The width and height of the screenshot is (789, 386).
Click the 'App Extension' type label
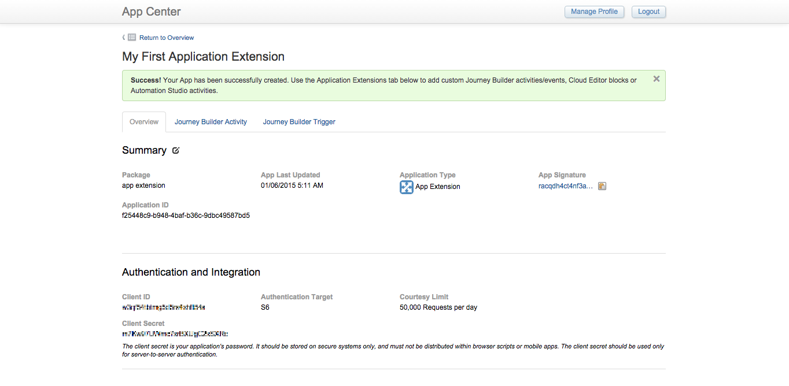point(438,187)
